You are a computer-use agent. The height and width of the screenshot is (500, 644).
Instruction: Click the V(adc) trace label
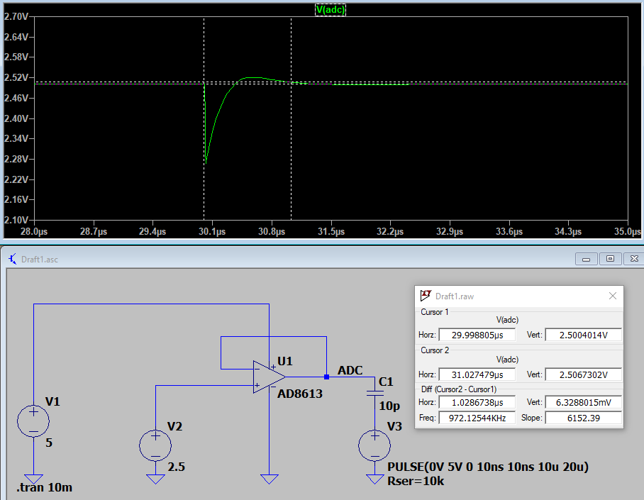[331, 9]
